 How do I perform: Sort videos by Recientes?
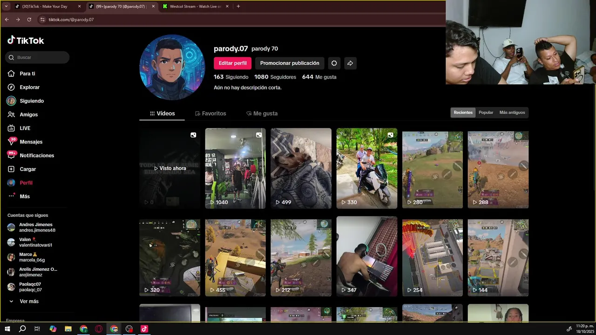[463, 113]
